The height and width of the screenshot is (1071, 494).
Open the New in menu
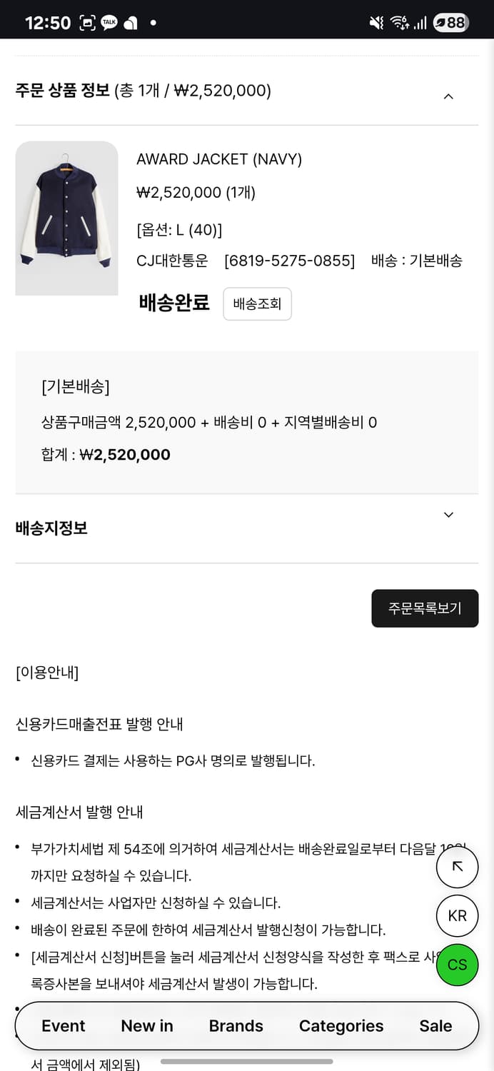(x=146, y=1026)
